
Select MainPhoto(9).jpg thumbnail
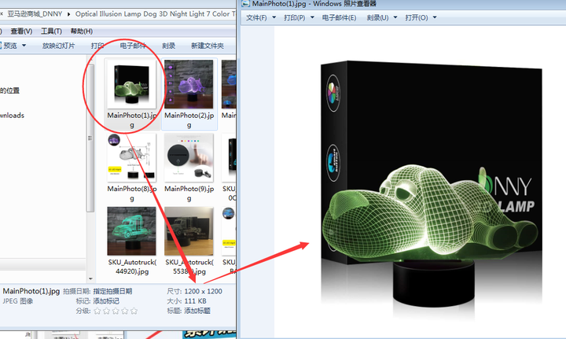189,158
